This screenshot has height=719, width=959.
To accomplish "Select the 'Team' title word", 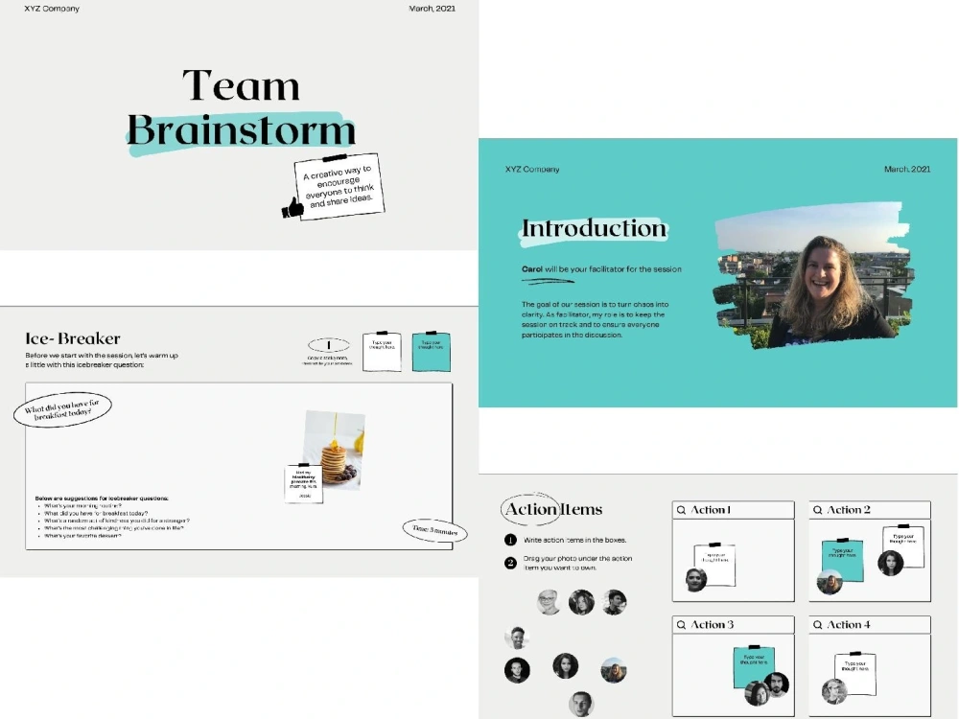I will tap(242, 85).
